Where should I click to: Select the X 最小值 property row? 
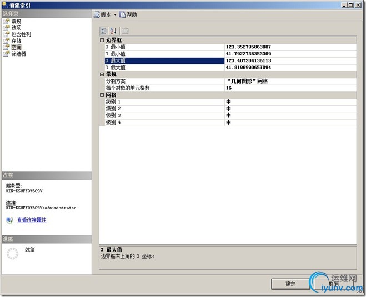coord(164,47)
